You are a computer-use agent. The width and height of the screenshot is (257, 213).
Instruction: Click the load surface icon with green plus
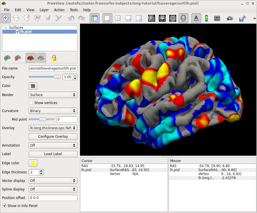coord(7,58)
